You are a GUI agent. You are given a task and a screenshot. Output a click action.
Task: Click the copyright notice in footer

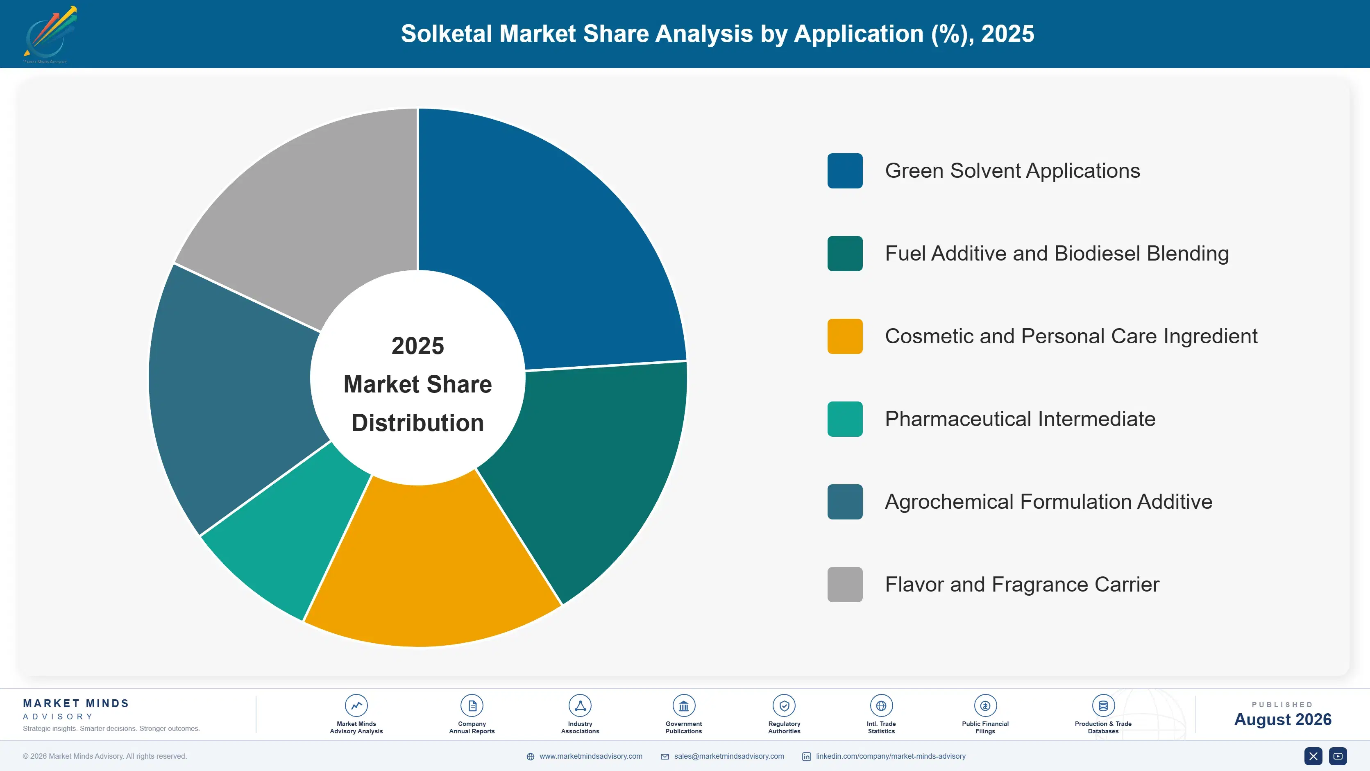pos(105,756)
